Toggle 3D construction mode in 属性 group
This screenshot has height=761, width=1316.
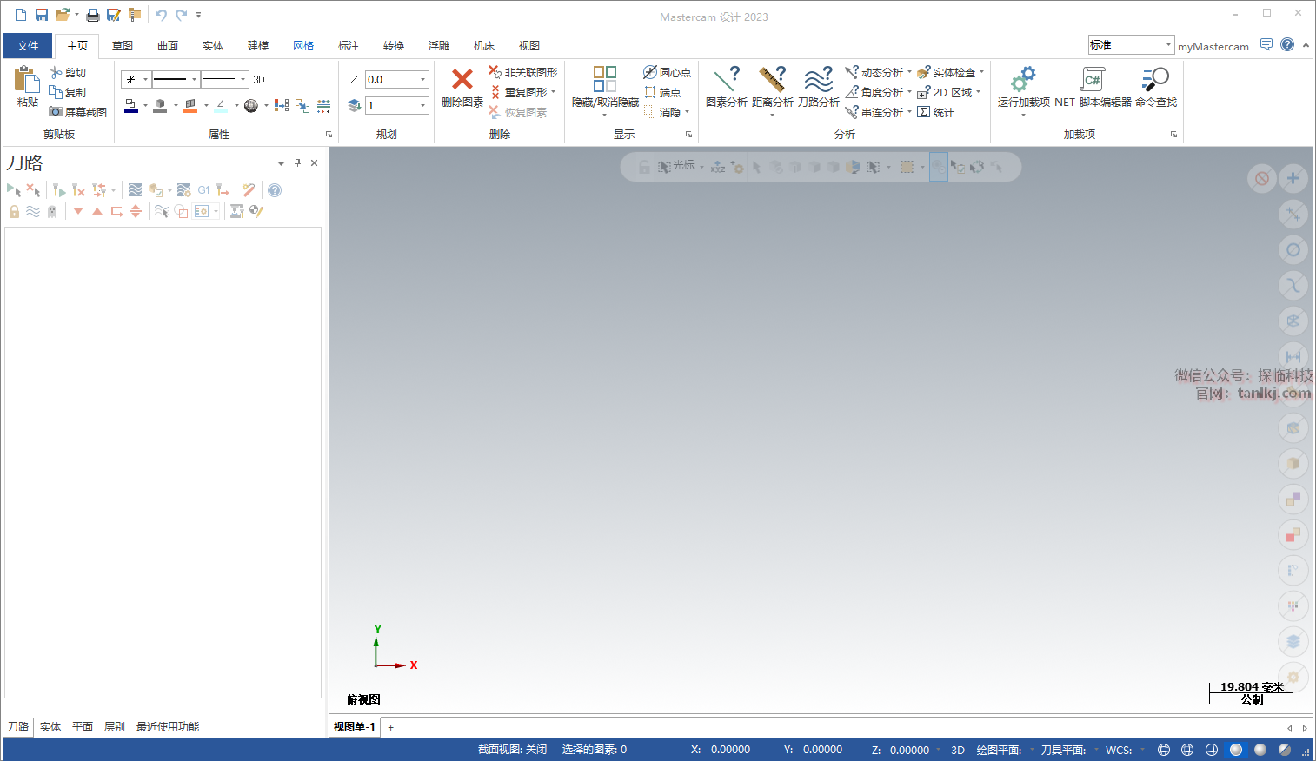click(259, 79)
